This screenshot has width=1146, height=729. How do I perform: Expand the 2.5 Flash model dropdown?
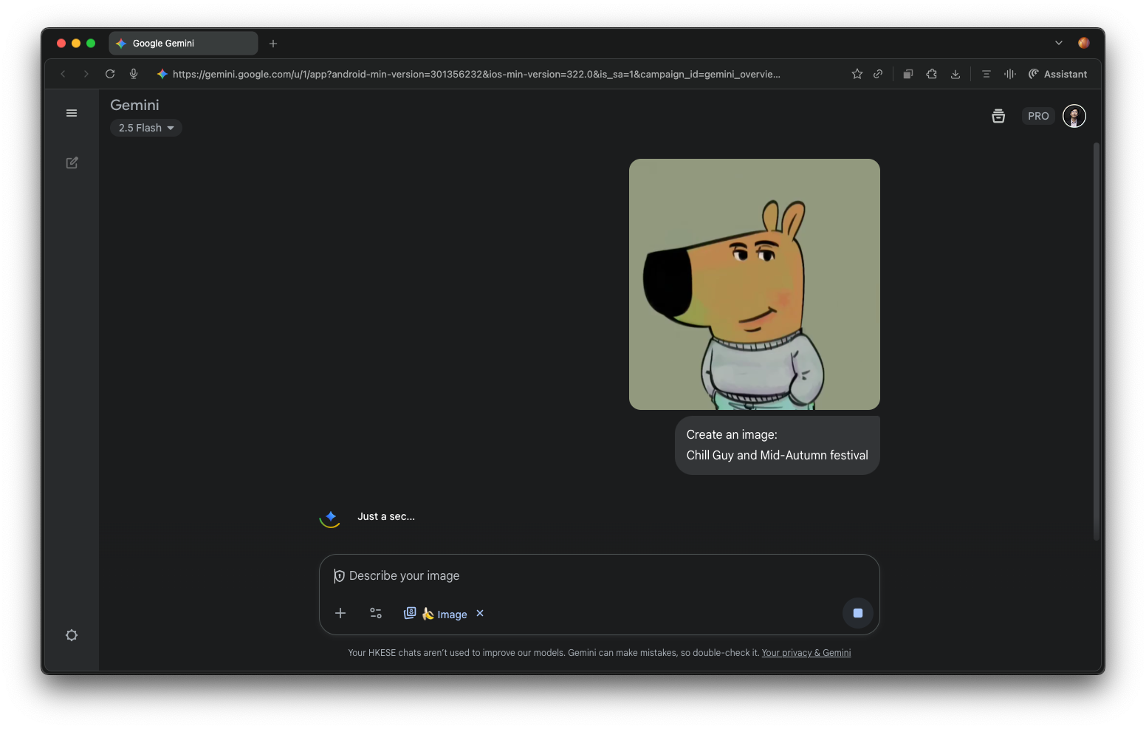146,128
